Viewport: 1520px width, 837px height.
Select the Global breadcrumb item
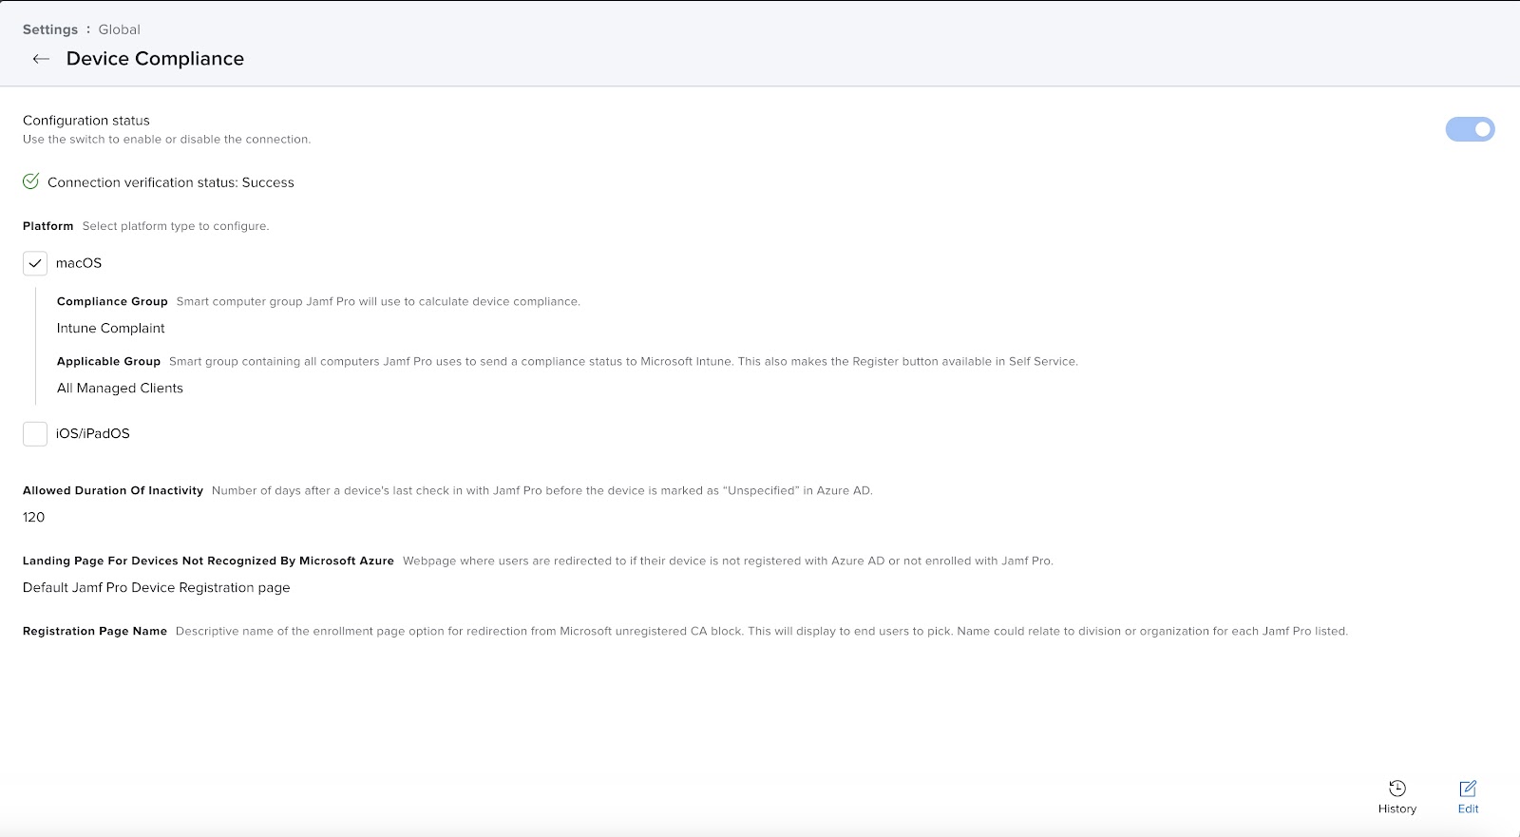(120, 29)
